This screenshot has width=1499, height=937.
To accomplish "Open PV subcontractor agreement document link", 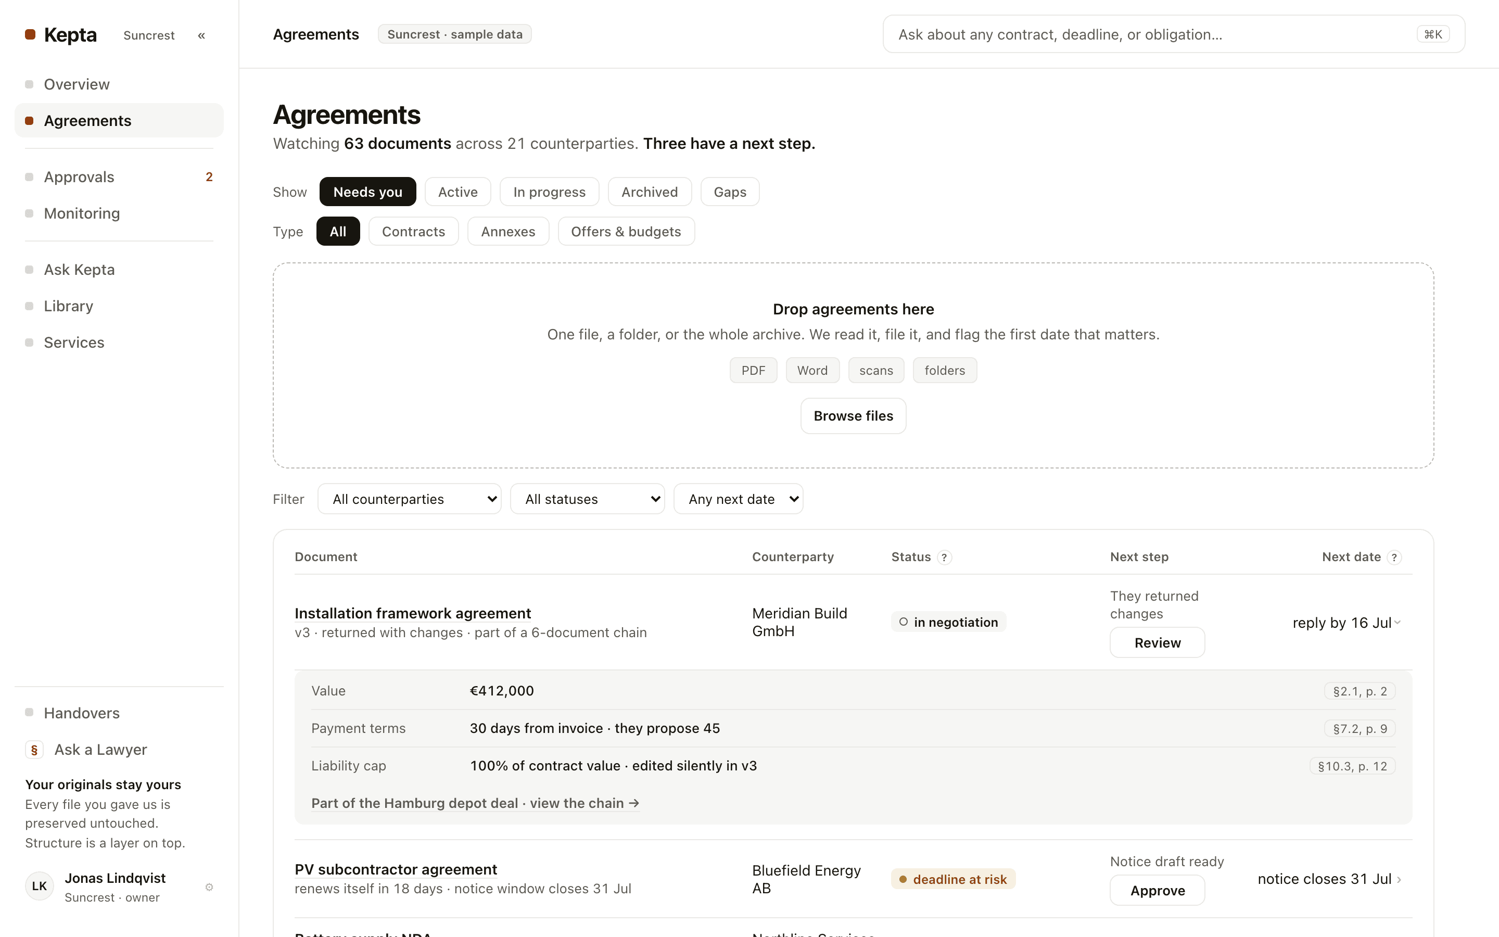I will [396, 869].
